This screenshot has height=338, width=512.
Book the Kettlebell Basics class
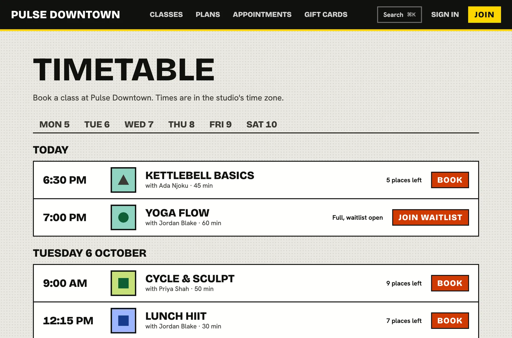point(450,180)
